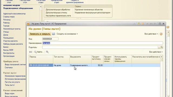Open Наборы видов расчета link
Image resolution: width=173 pixels, height=97 pixels.
[x=13, y=44]
